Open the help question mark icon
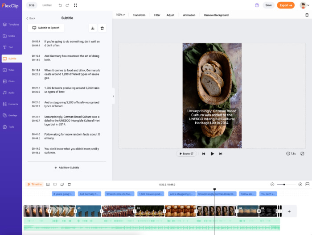This screenshot has width=312, height=235. (257, 5)
